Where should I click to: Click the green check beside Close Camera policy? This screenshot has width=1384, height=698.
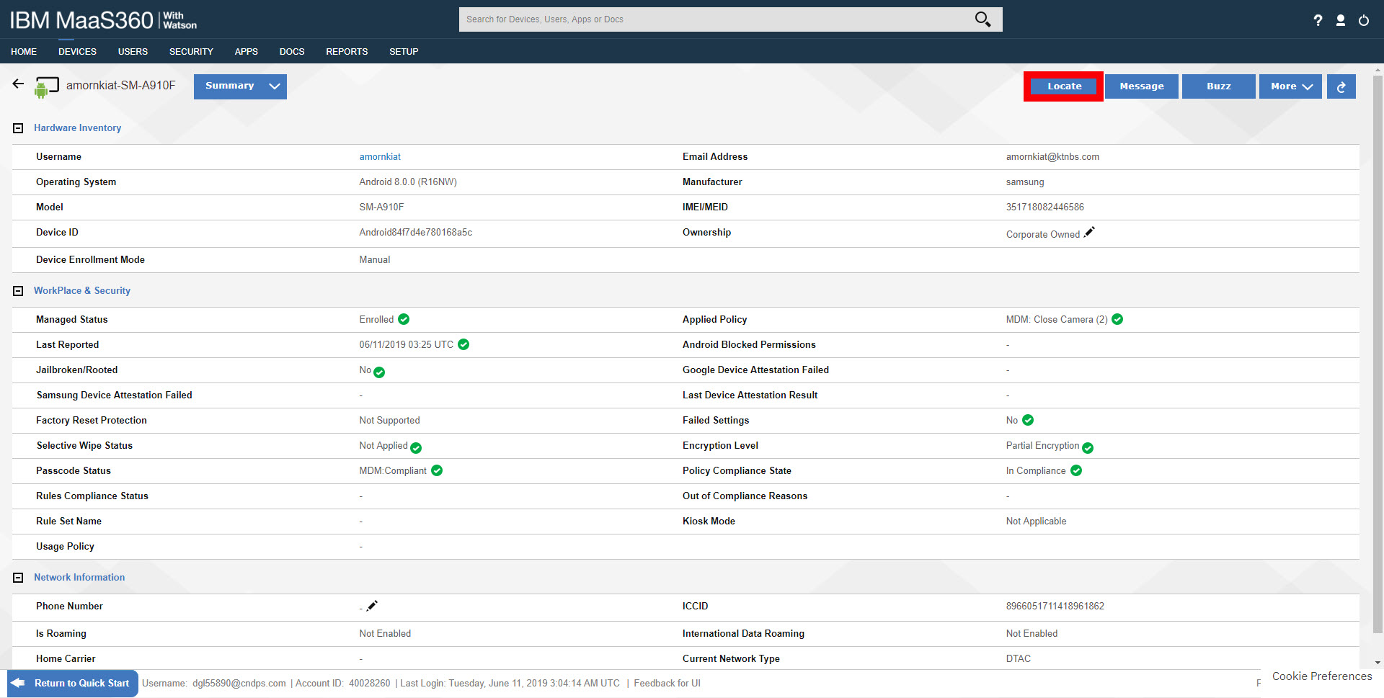click(1117, 319)
